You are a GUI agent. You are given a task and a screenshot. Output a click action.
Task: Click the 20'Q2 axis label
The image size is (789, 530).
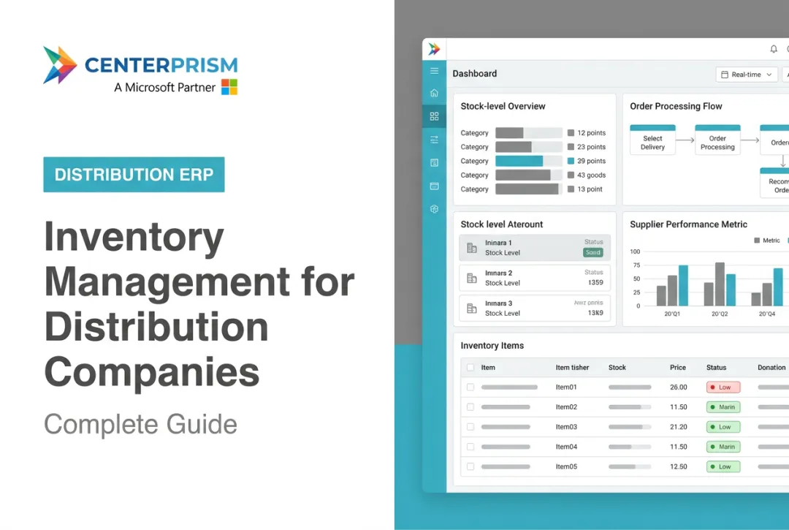coord(720,314)
